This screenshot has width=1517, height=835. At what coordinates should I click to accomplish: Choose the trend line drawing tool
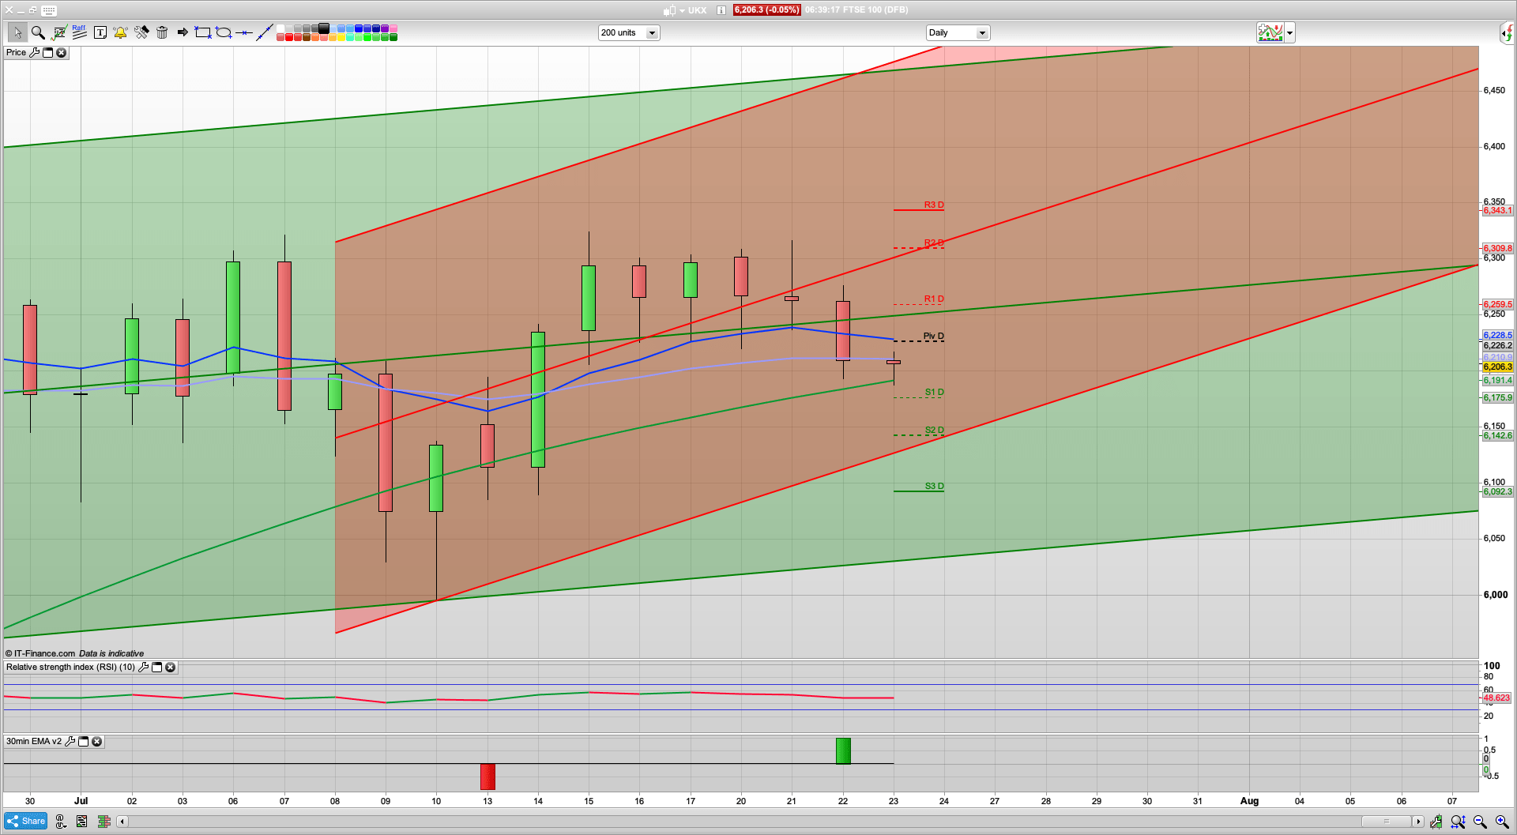coord(265,32)
